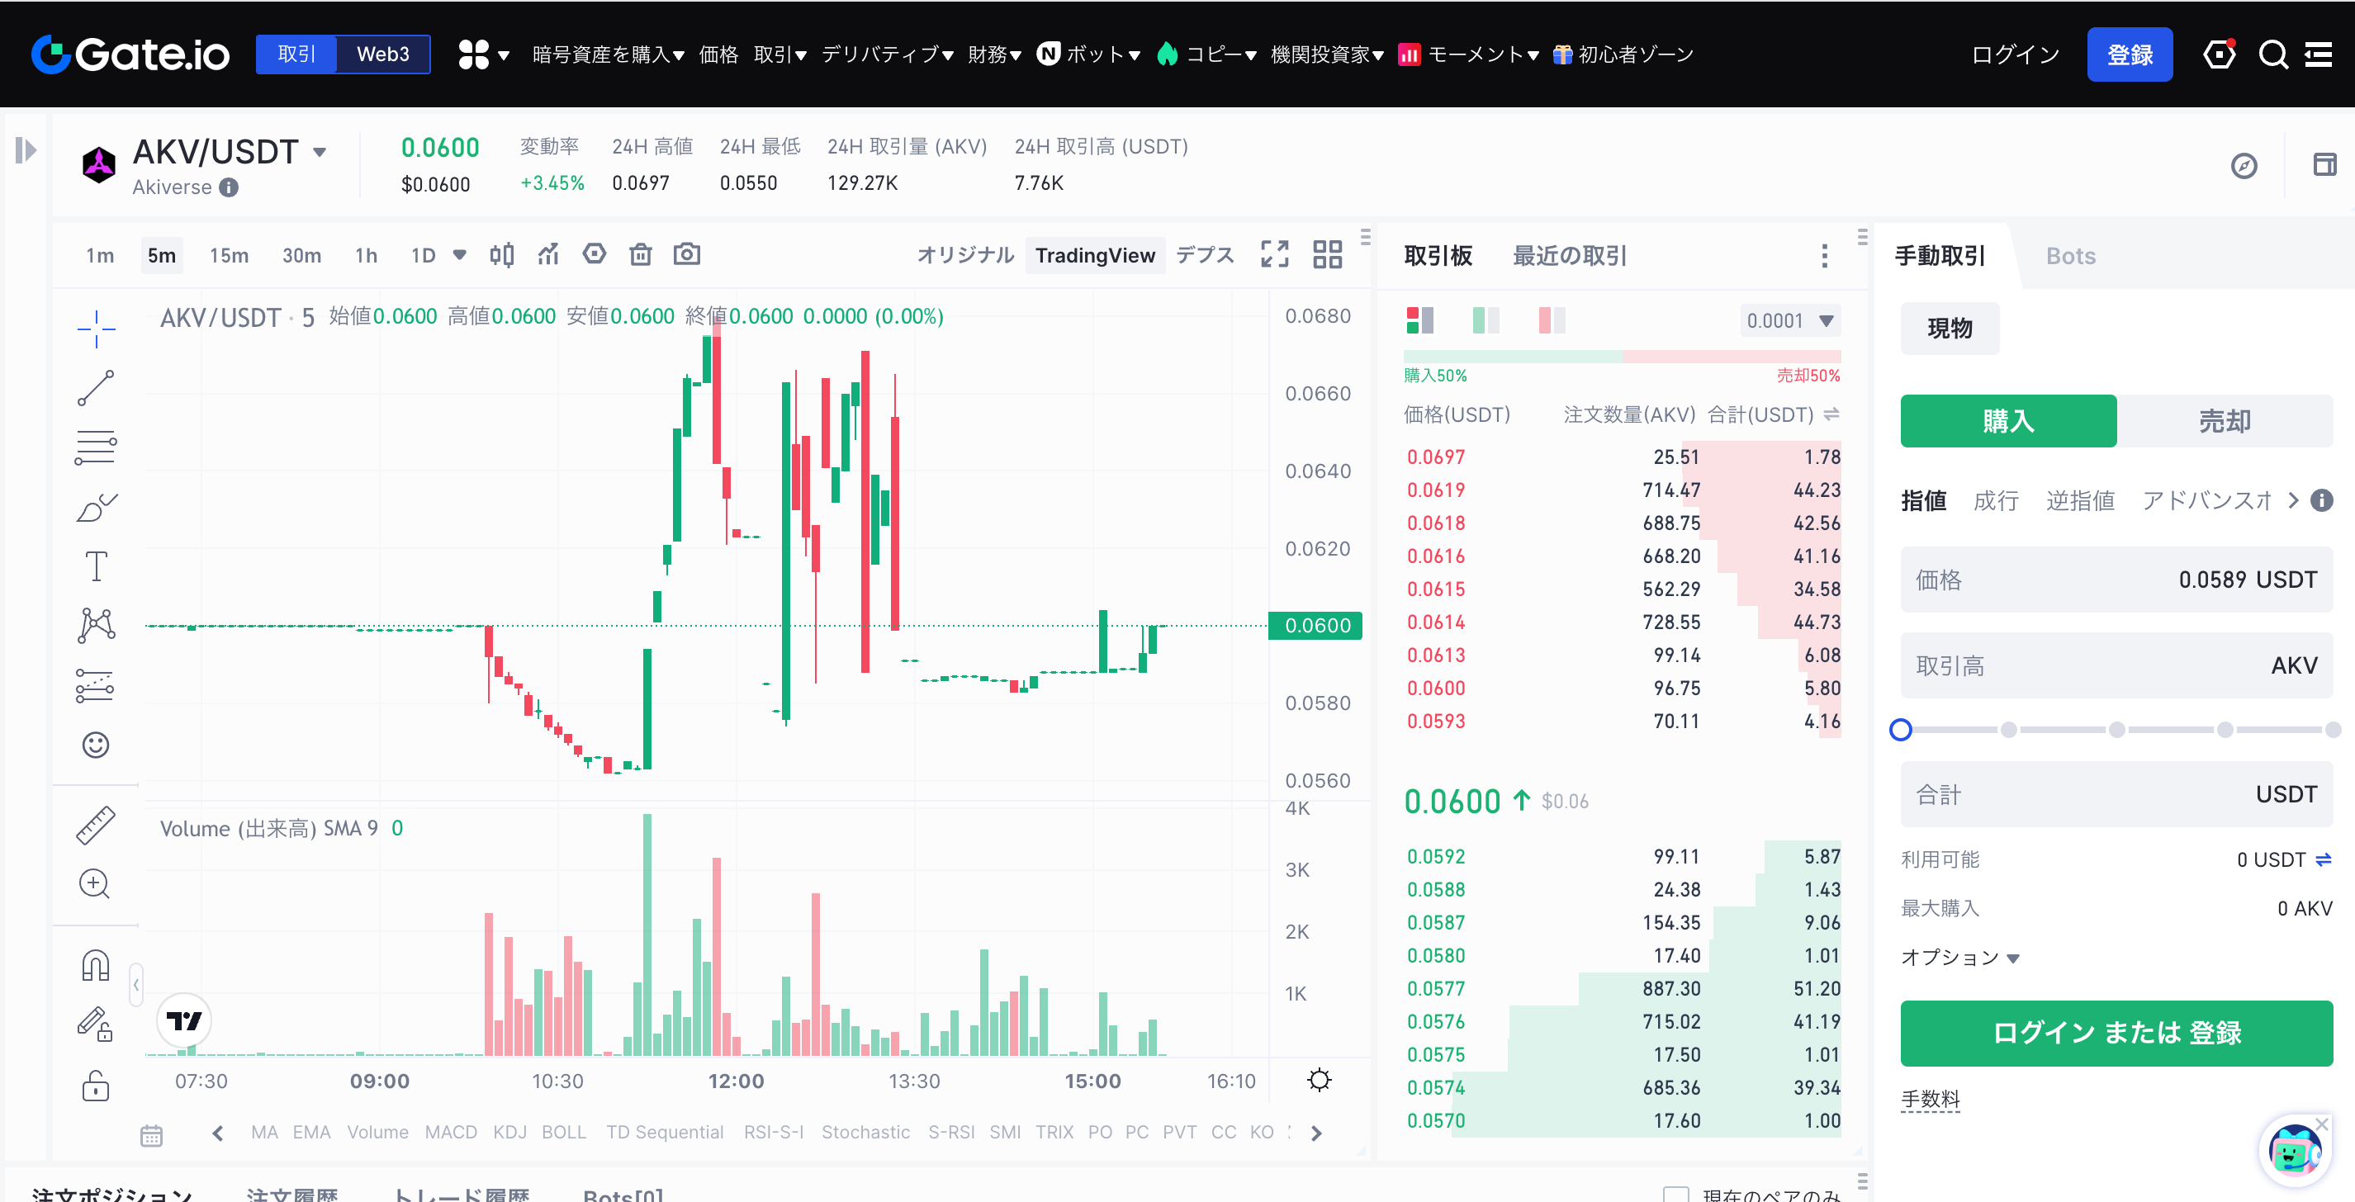Open the 財務 dropdown menu
Screen dimensions: 2355x1202
tap(995, 54)
